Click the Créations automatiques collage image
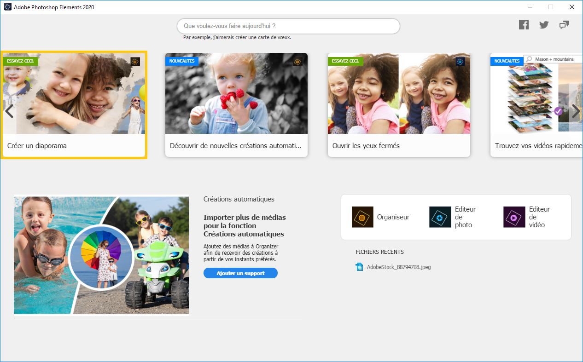Screen dimensions: 583x362 pos(101,255)
